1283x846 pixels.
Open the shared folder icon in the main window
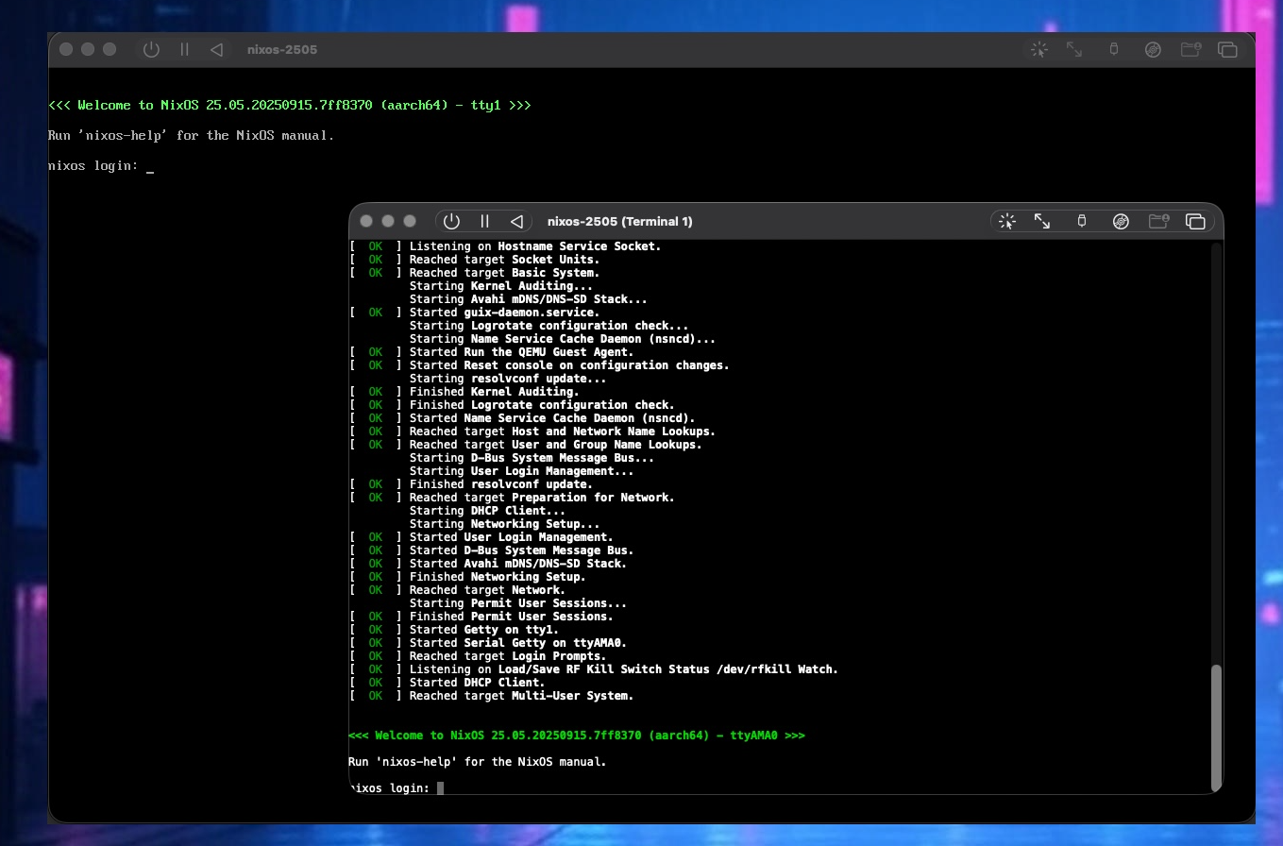pos(1190,49)
